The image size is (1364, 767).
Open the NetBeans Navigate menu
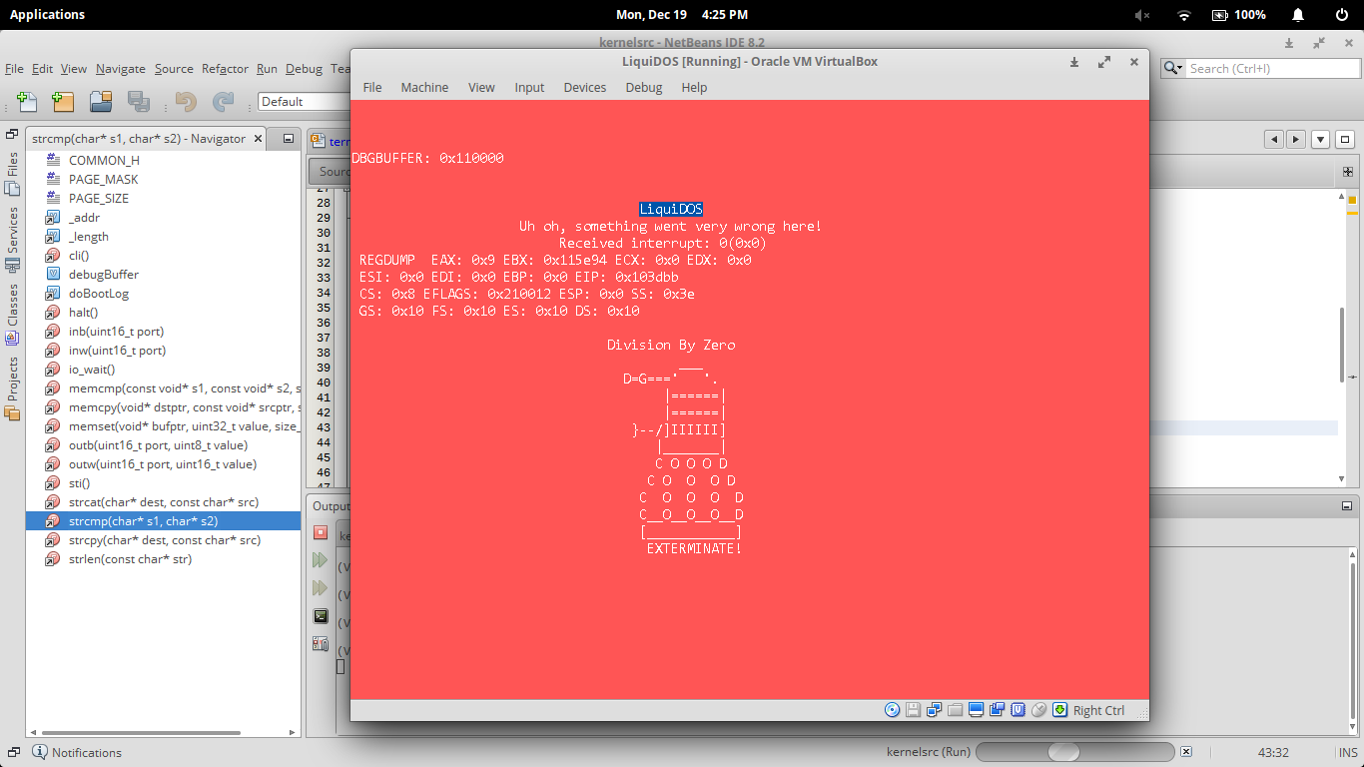coord(121,69)
